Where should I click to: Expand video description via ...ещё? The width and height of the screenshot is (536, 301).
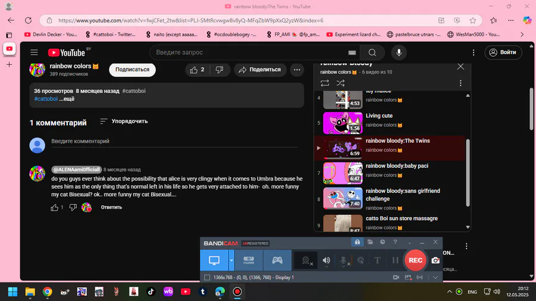(x=67, y=99)
